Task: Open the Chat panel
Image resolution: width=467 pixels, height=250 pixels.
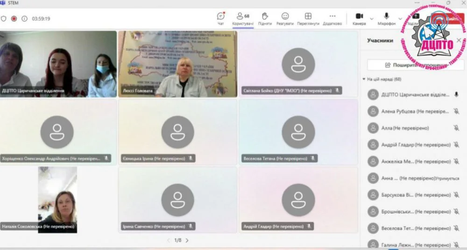Action: pos(221,19)
